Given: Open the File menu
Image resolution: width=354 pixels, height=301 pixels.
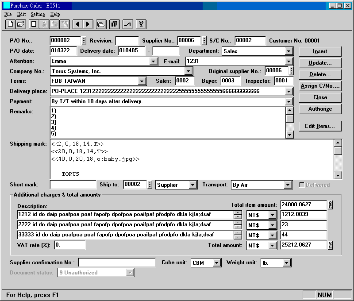Looking at the screenshot, I should click(x=8, y=14).
